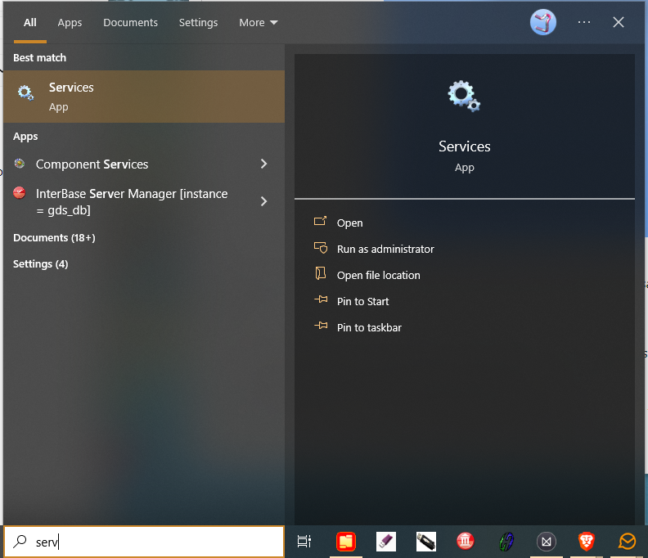Click the Services gear icon in results list
The width and height of the screenshot is (648, 558).
click(25, 93)
